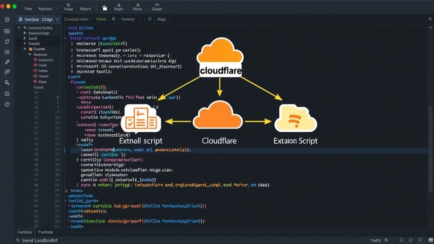Collapse the topmost expanded tree root arrow
The width and height of the screenshot is (434, 244).
(x=19, y=28)
